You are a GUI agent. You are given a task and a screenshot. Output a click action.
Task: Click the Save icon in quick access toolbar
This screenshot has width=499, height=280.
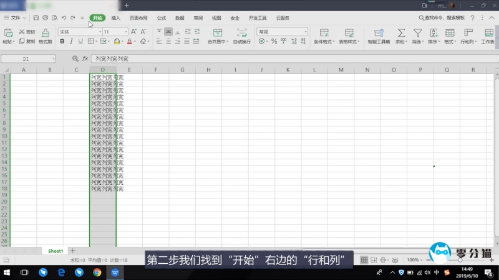click(x=36, y=18)
